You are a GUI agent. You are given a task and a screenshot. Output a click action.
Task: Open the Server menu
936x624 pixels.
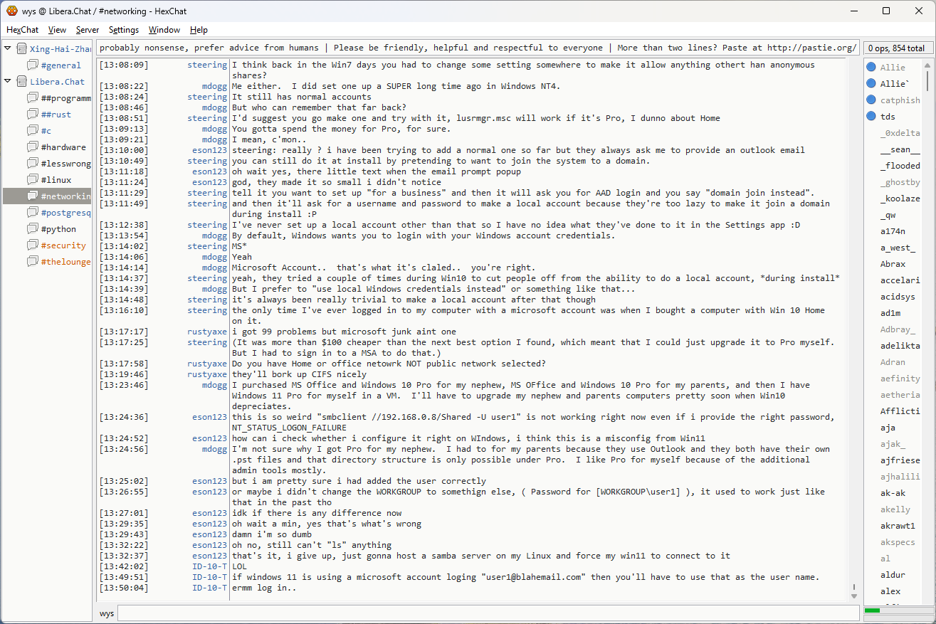[x=88, y=30]
